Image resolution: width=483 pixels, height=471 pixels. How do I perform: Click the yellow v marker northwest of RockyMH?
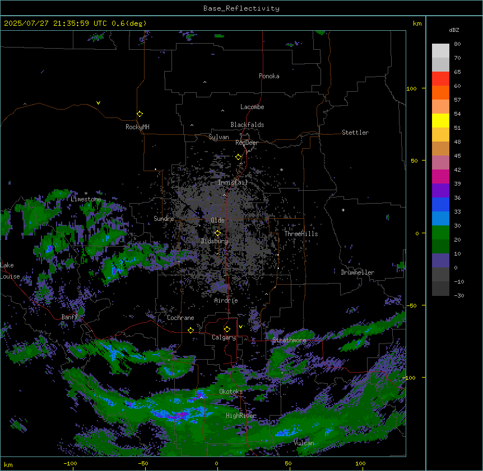(98, 103)
